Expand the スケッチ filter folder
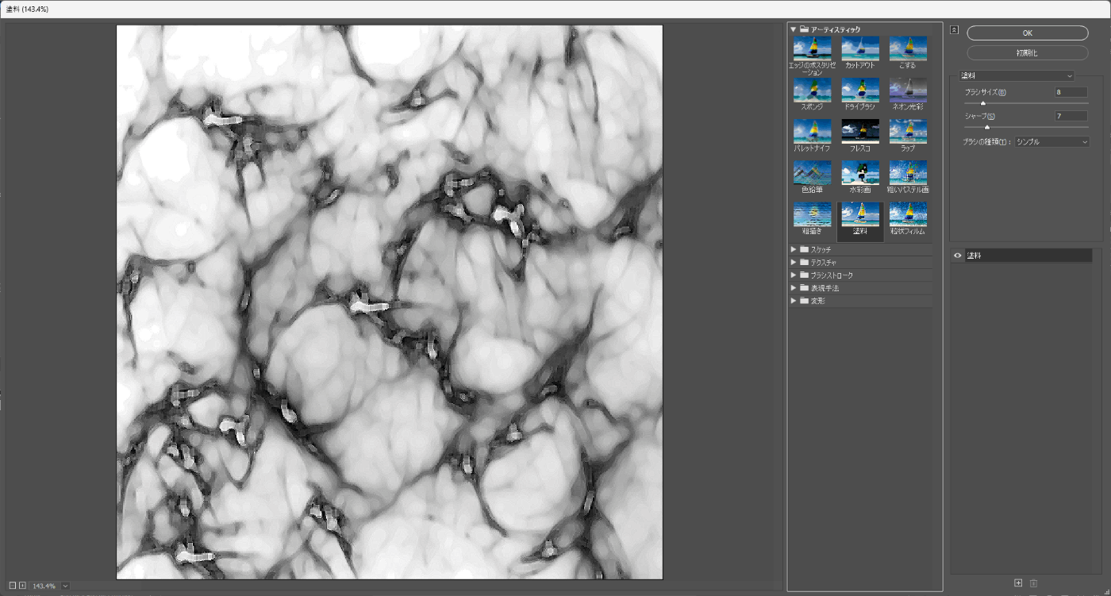Image resolution: width=1111 pixels, height=596 pixels. pos(793,249)
